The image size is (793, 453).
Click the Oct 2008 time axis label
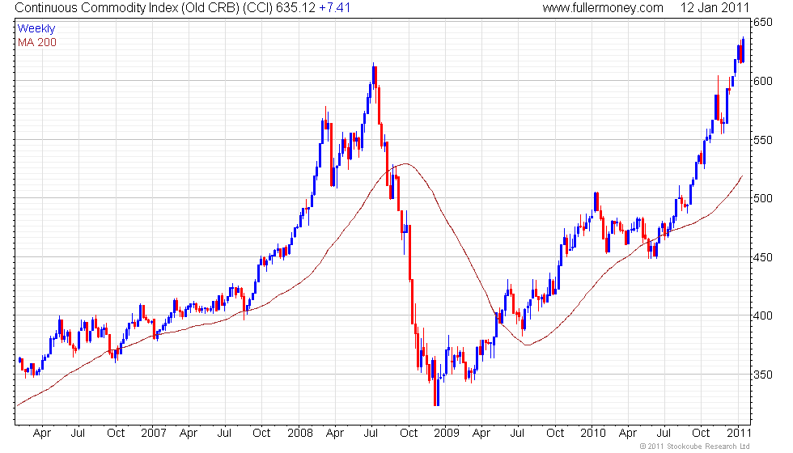[x=409, y=434]
